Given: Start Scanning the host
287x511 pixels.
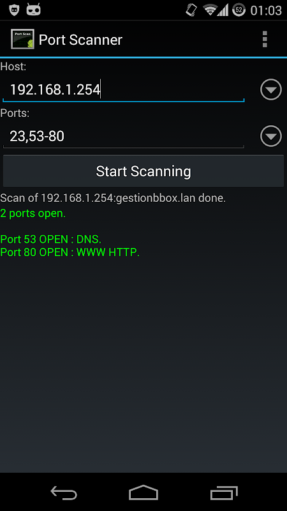Looking at the screenshot, I should pyautogui.click(x=143, y=171).
